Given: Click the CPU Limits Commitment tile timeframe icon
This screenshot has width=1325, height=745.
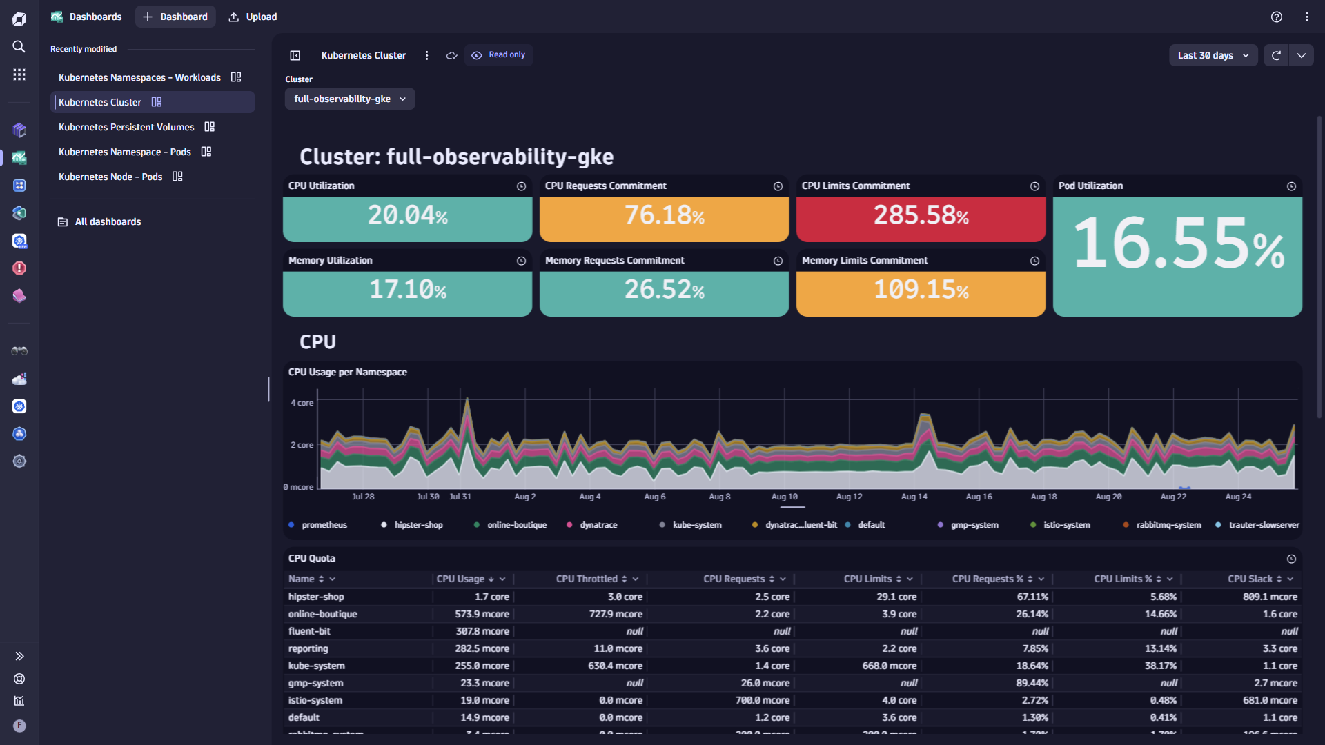Looking at the screenshot, I should 1035,186.
